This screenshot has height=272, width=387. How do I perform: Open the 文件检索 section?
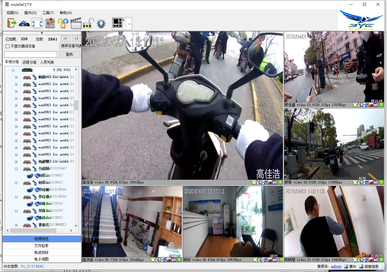[x=42, y=246]
